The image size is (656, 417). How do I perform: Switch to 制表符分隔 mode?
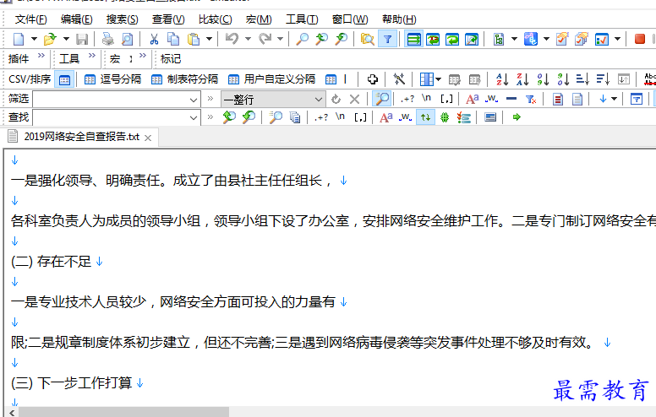(x=184, y=79)
